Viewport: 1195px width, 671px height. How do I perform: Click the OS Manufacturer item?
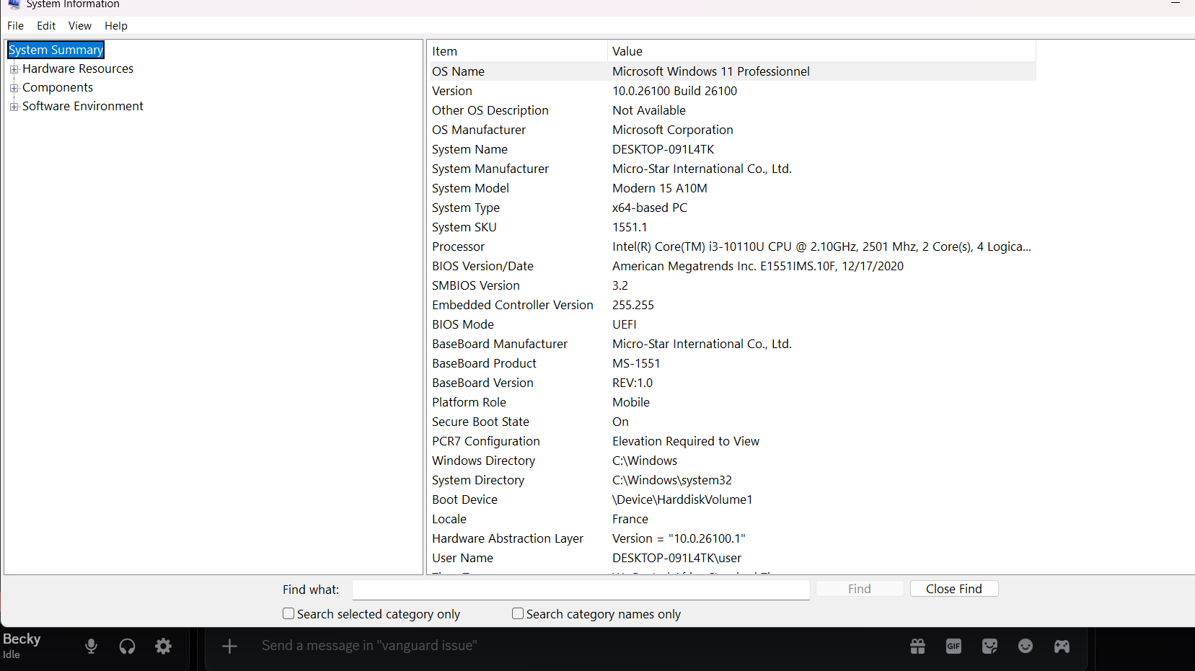(479, 130)
